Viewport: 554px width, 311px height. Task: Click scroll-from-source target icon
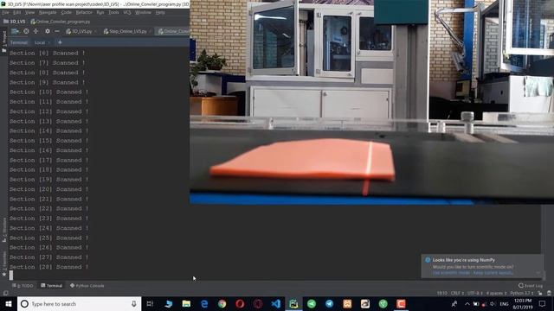click(26, 31)
